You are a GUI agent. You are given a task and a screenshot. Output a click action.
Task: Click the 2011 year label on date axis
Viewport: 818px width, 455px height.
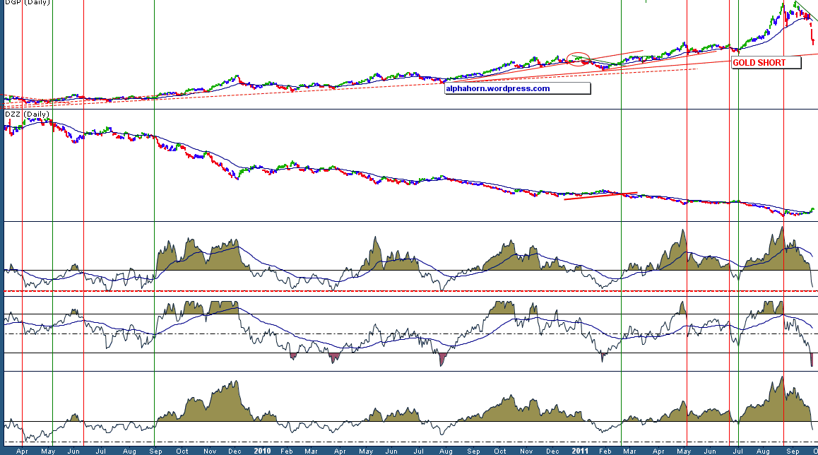click(580, 451)
